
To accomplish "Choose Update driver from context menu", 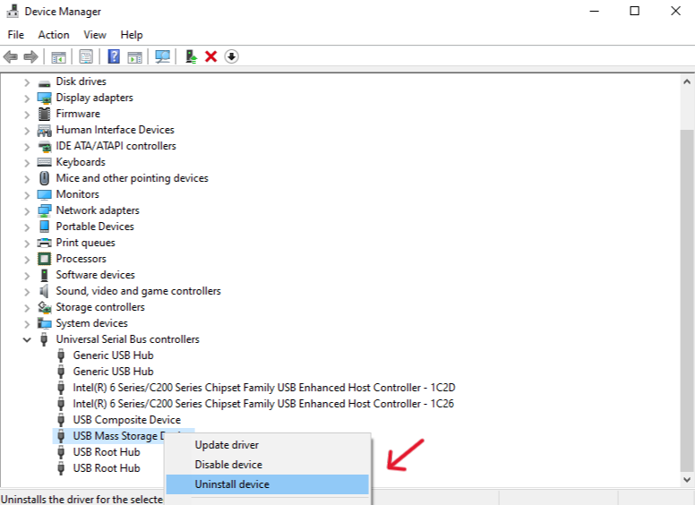I will [x=267, y=445].
